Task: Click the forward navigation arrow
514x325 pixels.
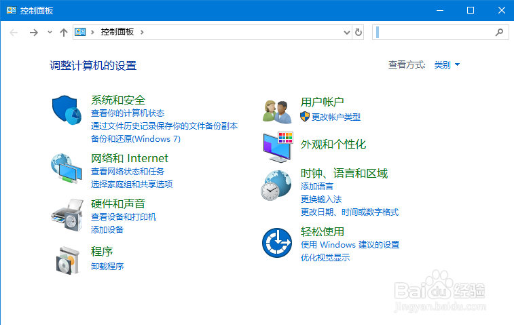Action: coord(34,33)
